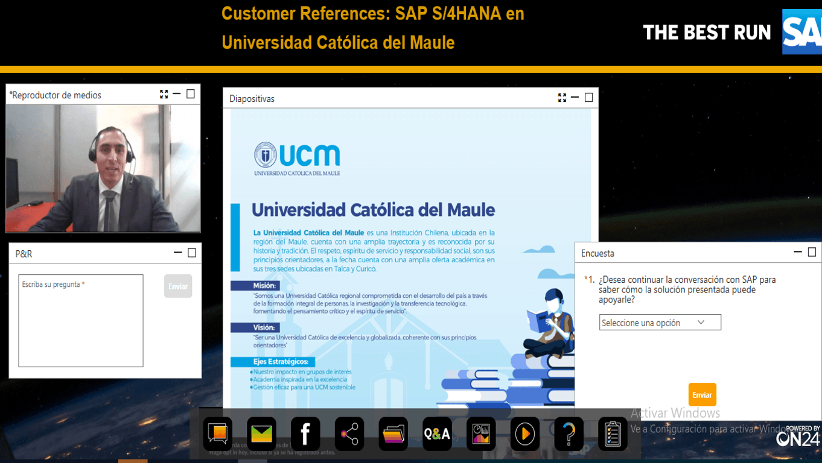
Task: Expand Diapositivas panel to fullscreen
Action: (x=562, y=98)
